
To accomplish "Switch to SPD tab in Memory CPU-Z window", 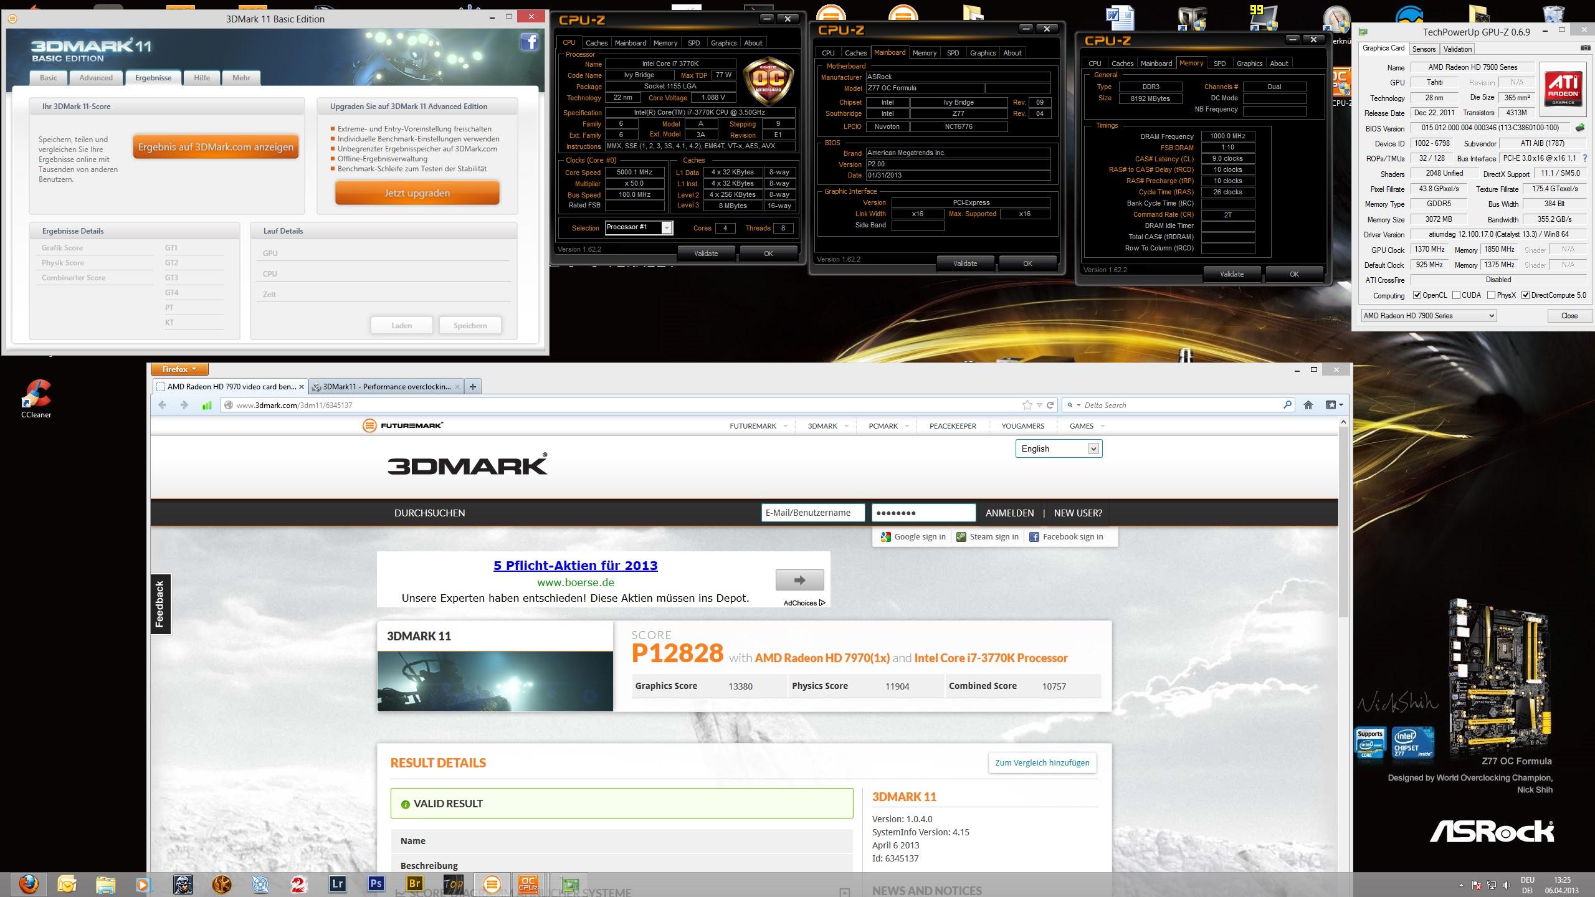I will tap(1219, 64).
